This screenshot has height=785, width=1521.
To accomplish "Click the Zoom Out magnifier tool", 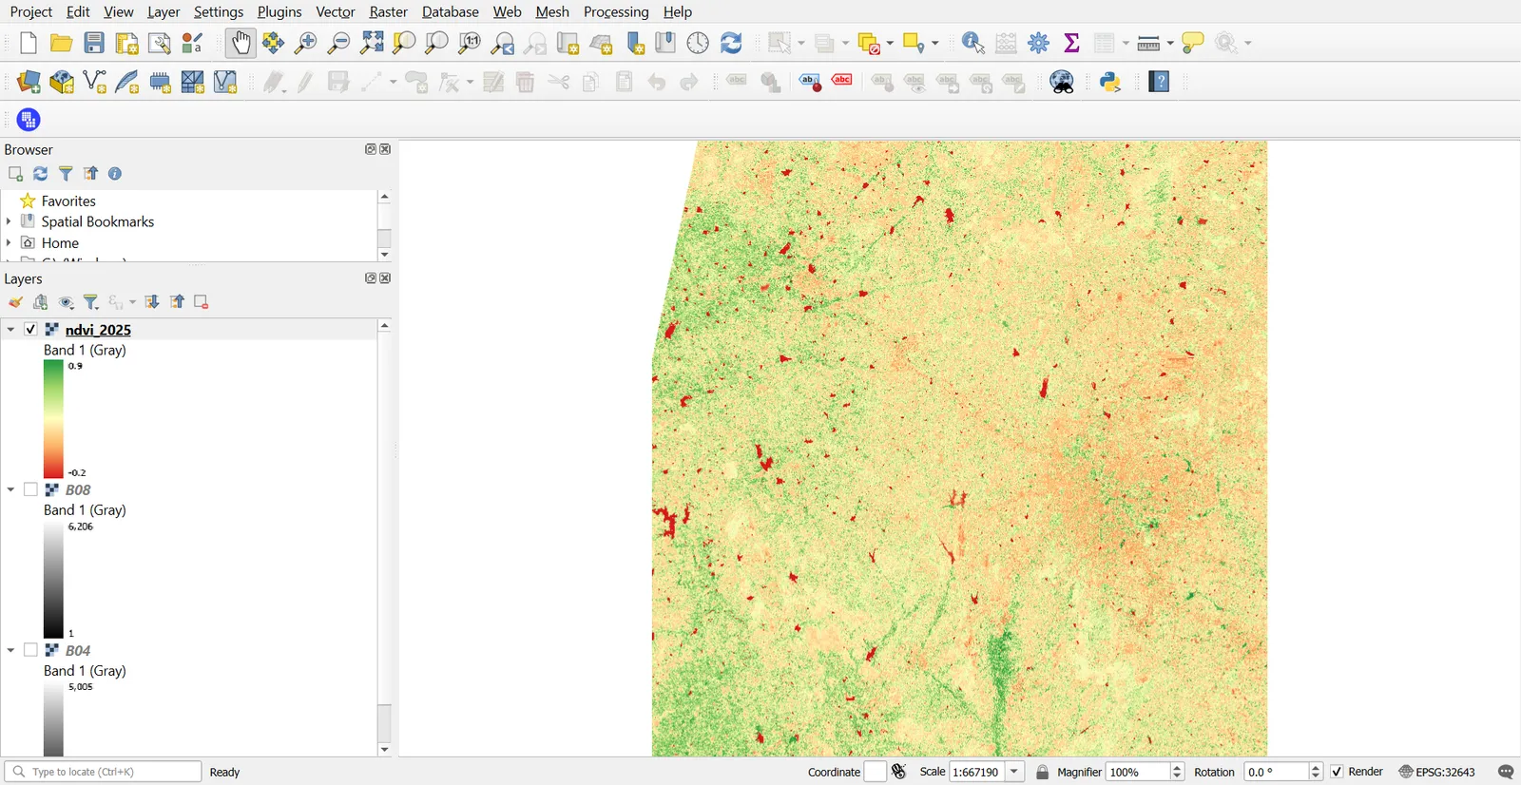I will coord(338,43).
